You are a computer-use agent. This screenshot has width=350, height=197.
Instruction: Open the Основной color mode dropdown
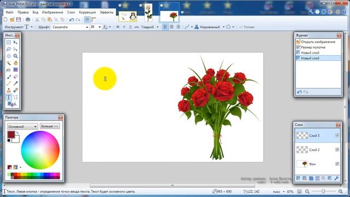point(22,126)
